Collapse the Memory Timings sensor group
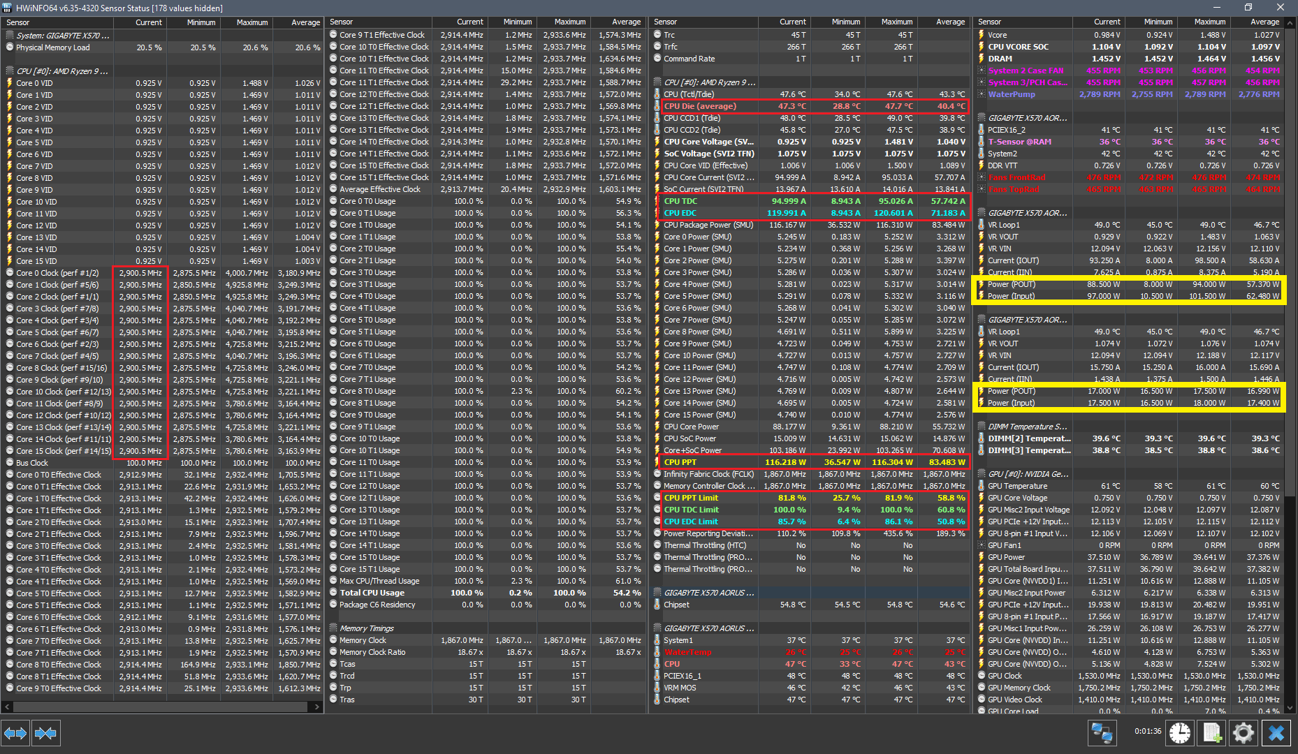This screenshot has height=754, width=1298. (x=333, y=628)
